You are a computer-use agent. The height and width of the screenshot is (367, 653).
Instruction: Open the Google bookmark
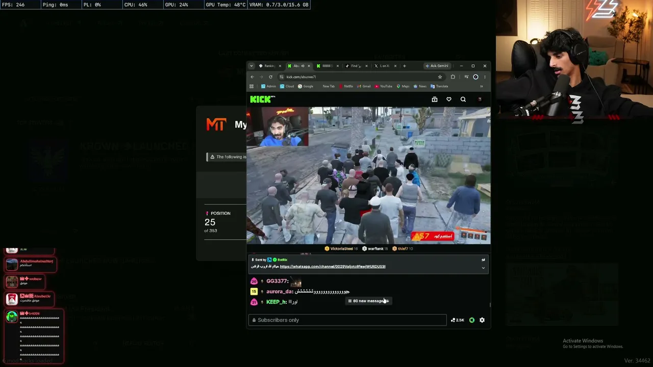(306, 86)
